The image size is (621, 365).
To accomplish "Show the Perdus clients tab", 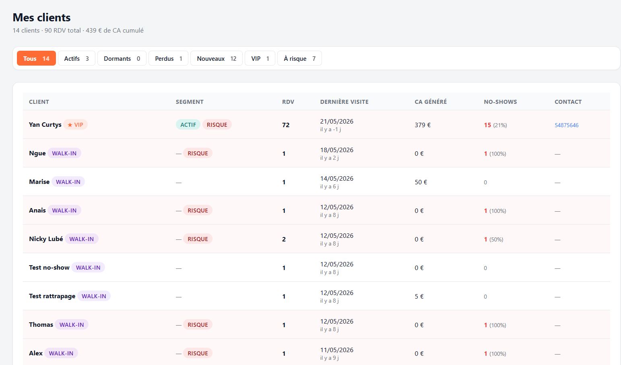I will (x=169, y=58).
